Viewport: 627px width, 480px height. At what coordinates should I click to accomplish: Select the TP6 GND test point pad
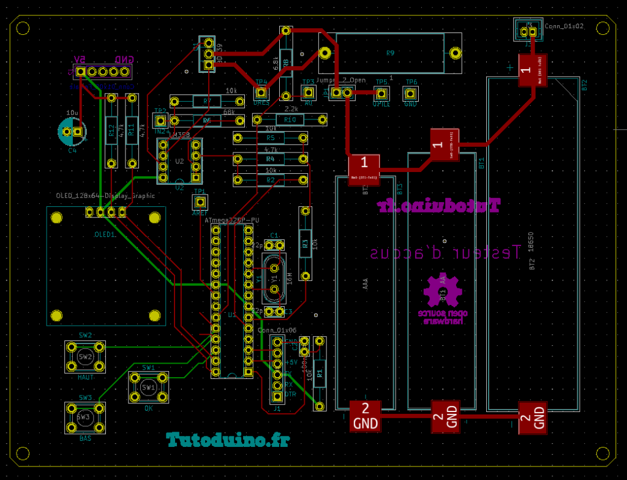[x=410, y=94]
